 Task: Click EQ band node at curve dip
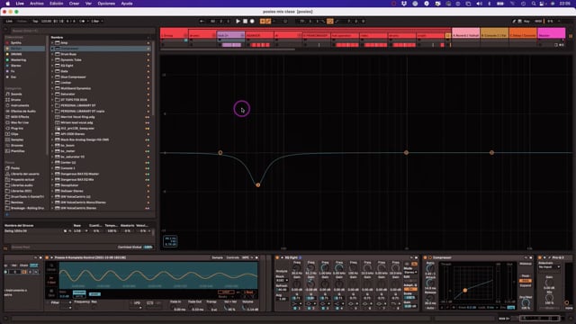258,184
